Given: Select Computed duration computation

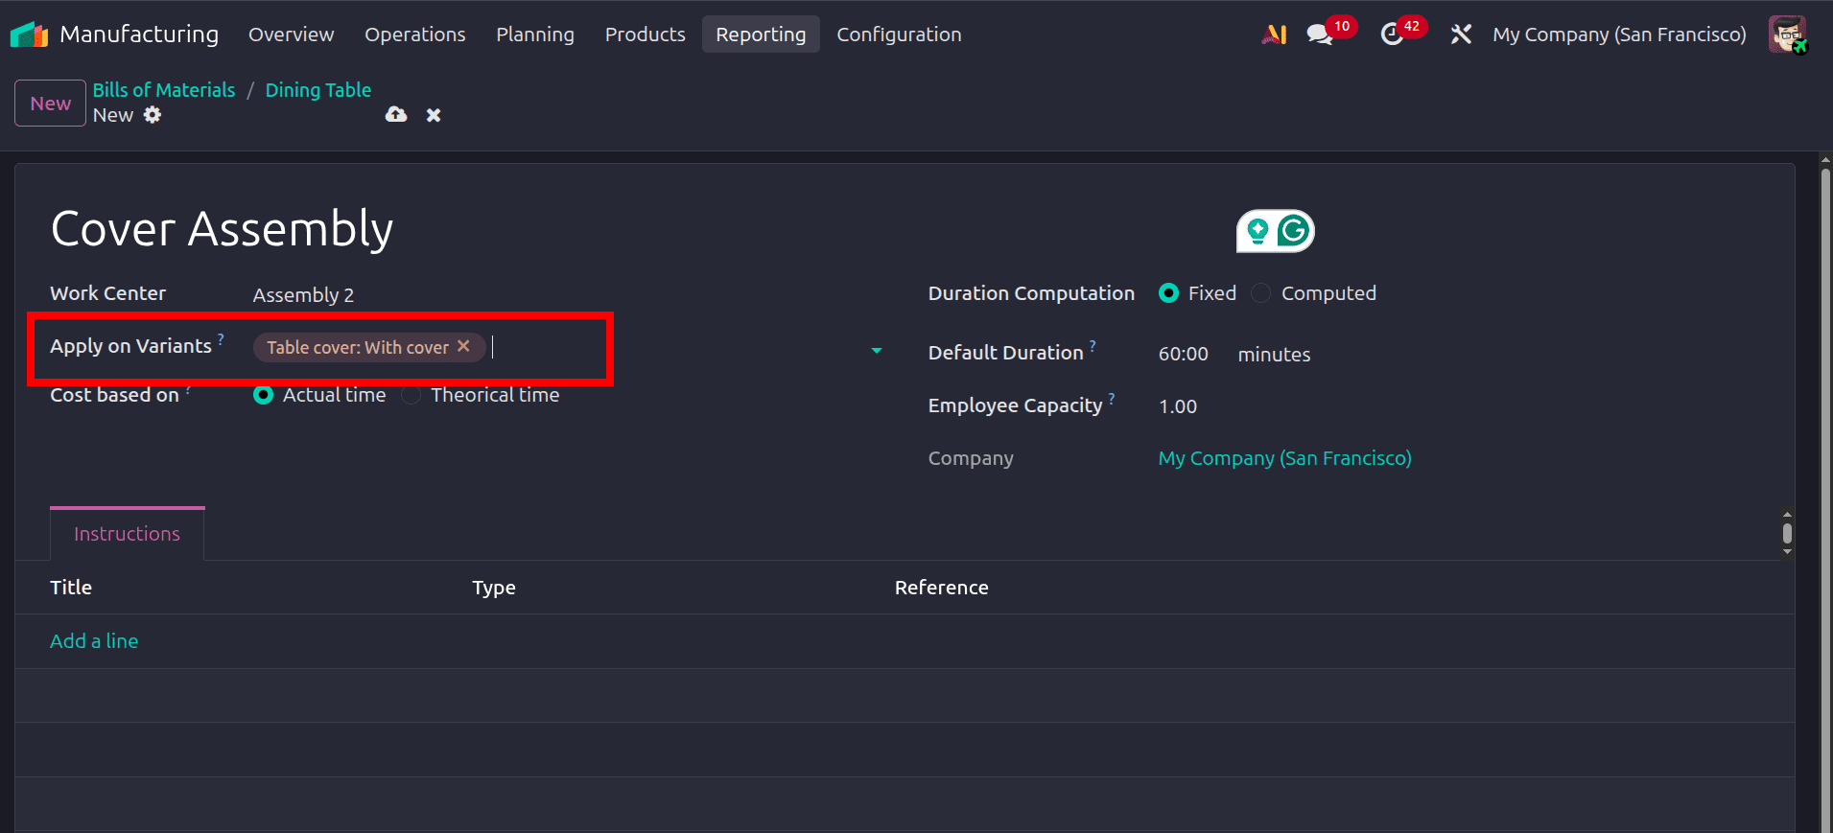Looking at the screenshot, I should pyautogui.click(x=1262, y=293).
